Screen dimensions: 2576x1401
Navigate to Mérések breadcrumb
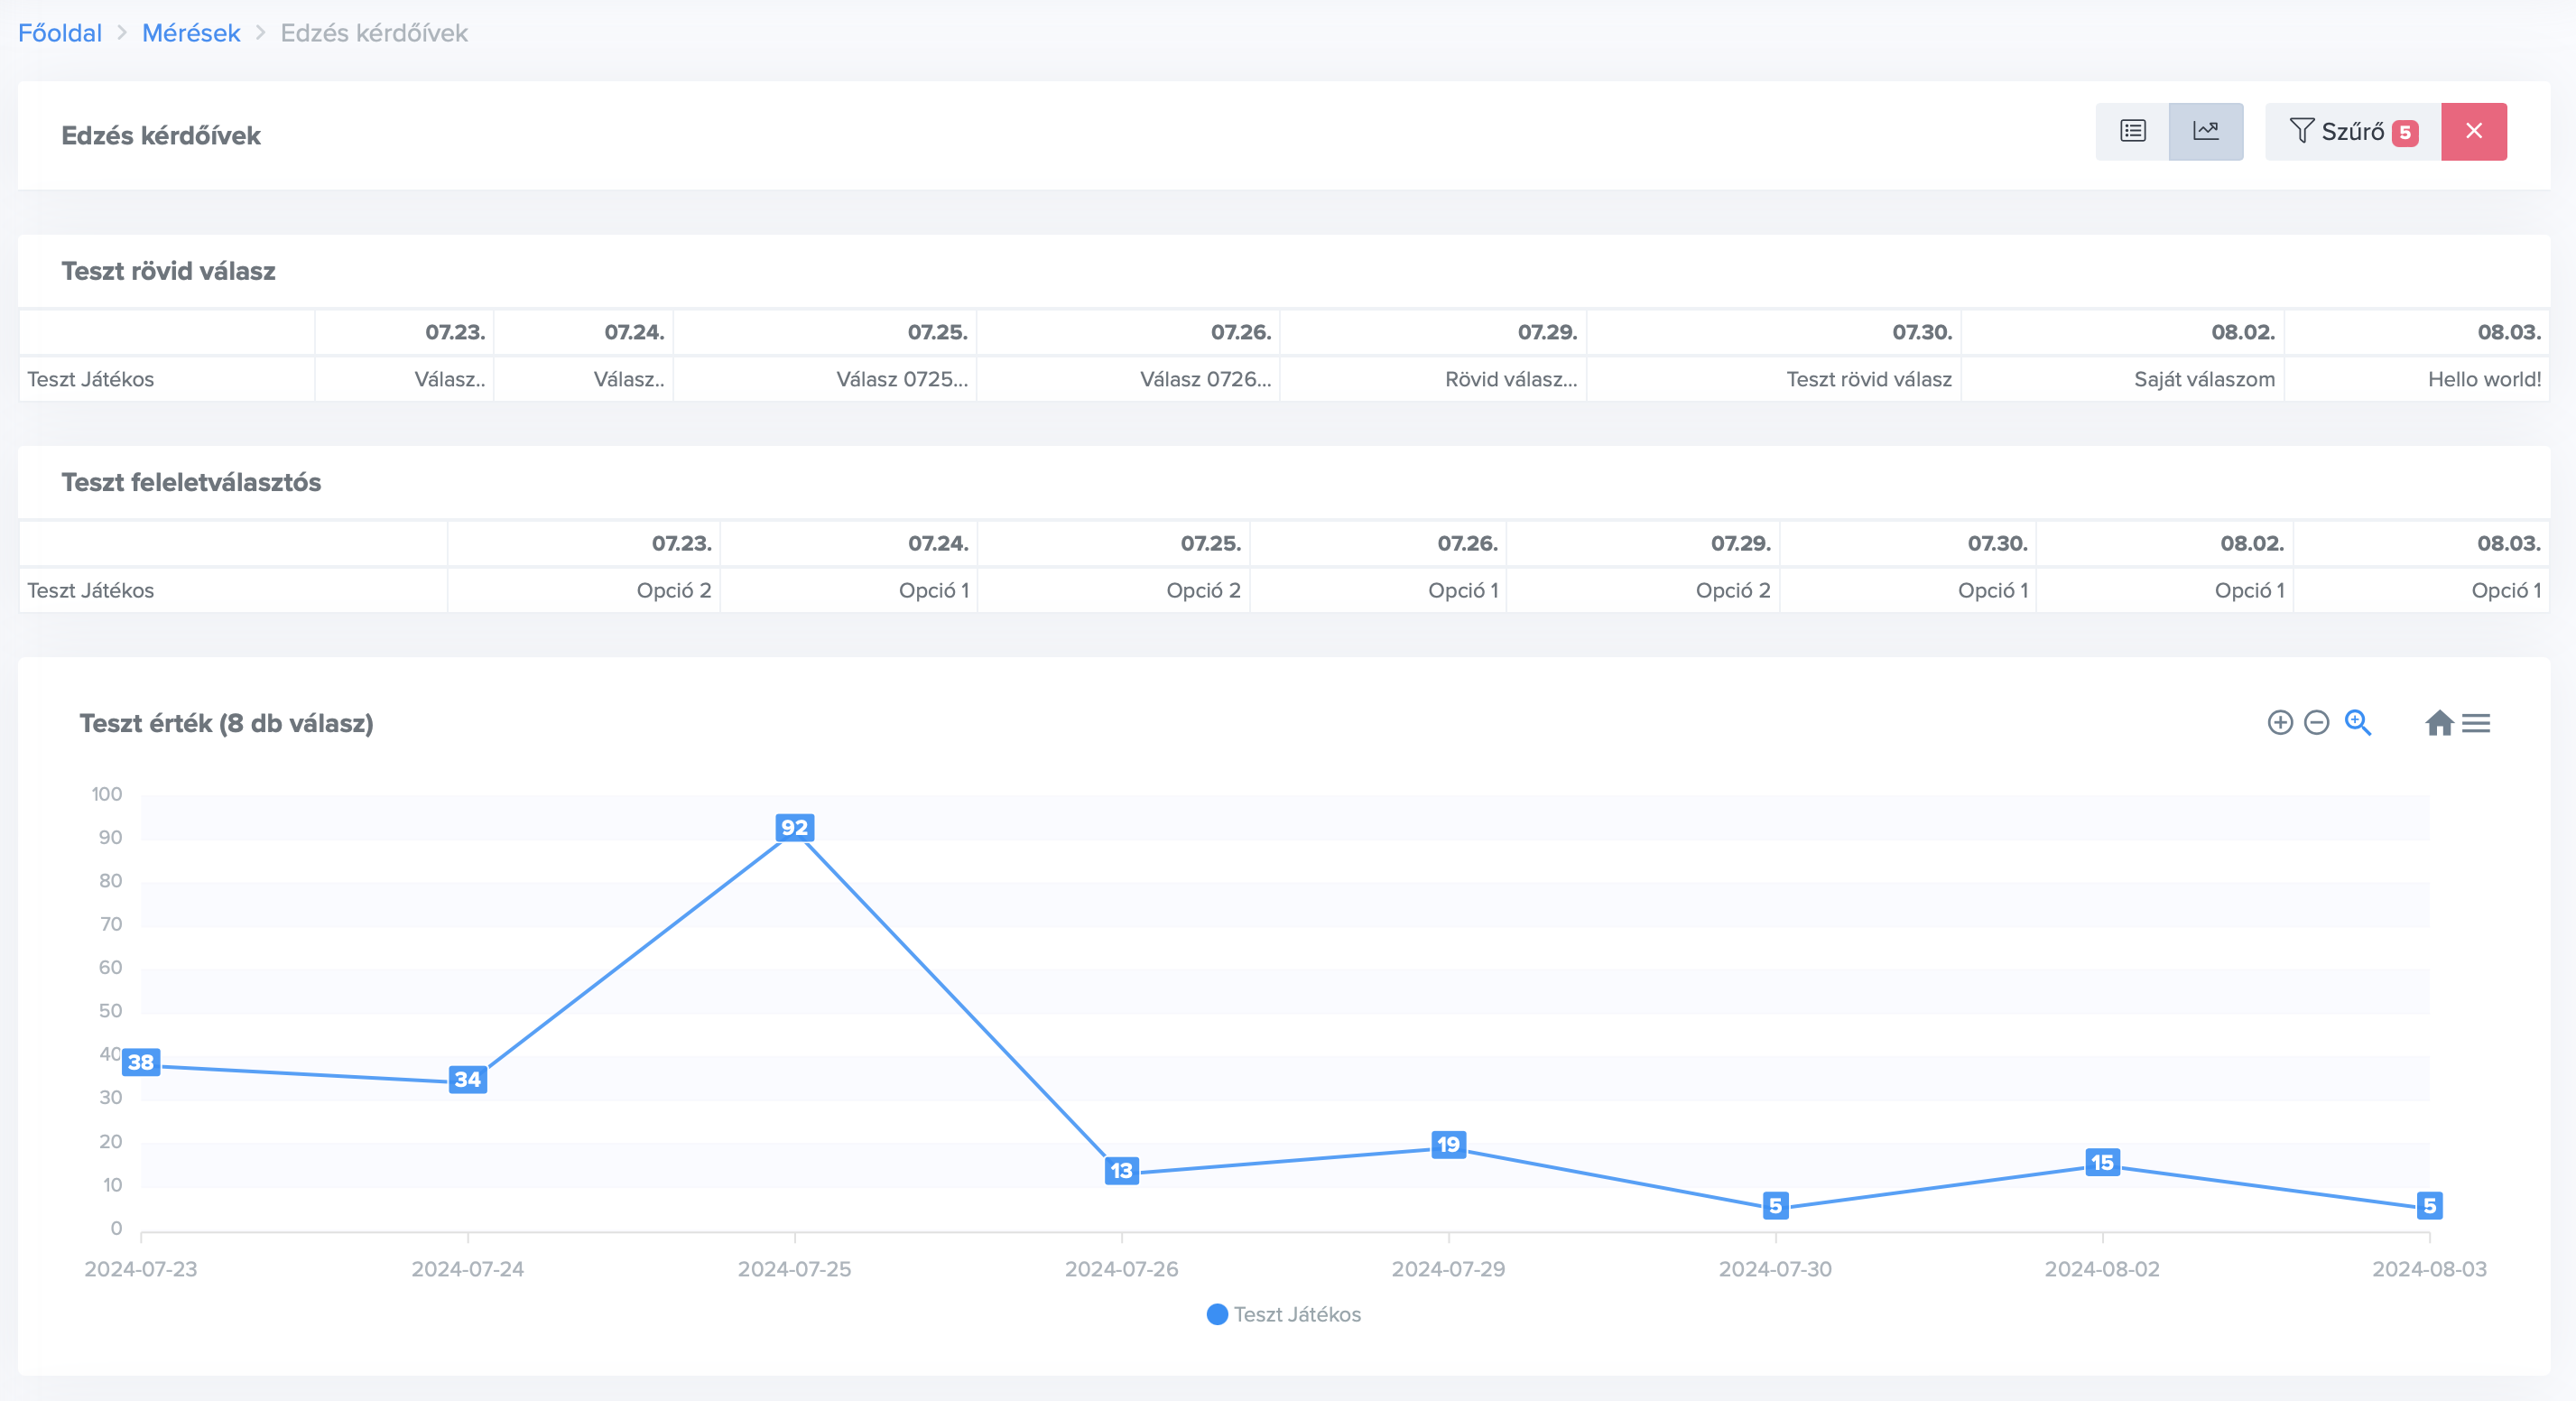(191, 33)
